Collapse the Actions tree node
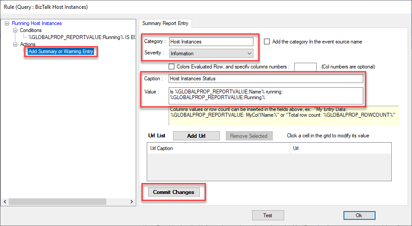Viewport: 412px width, 226px height. point(16,45)
